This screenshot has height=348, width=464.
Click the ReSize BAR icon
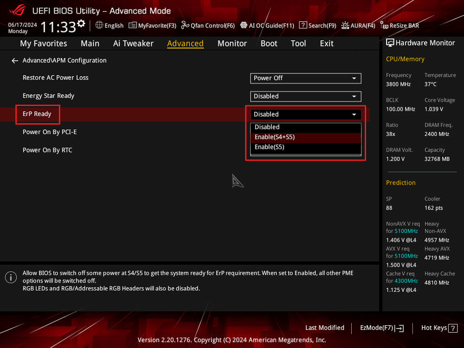coord(384,26)
